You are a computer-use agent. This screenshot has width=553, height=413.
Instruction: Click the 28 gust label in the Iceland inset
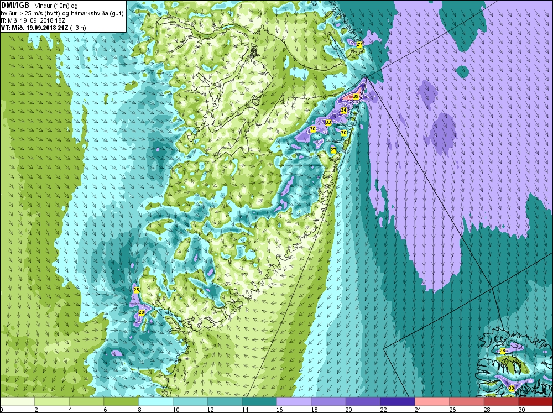[x=503, y=351]
